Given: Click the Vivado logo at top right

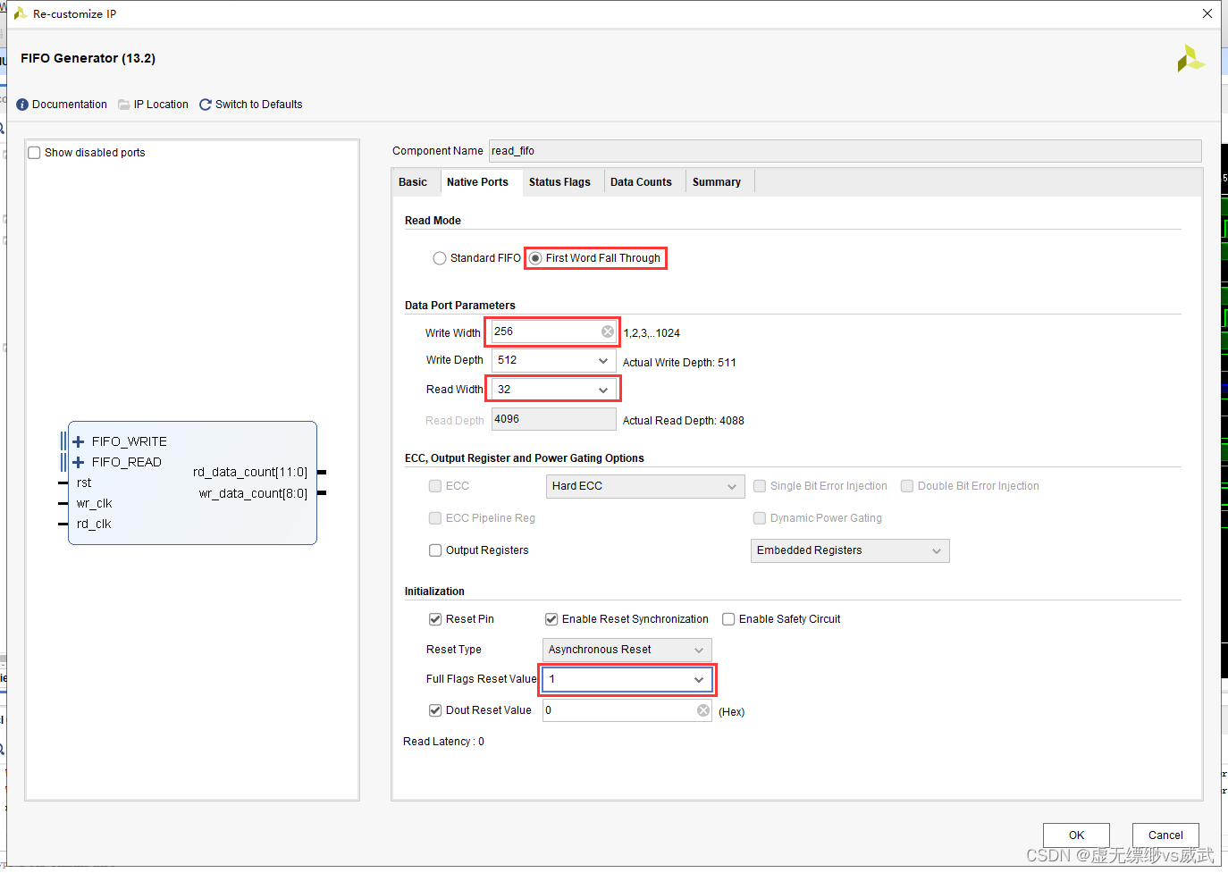Looking at the screenshot, I should pyautogui.click(x=1190, y=59).
